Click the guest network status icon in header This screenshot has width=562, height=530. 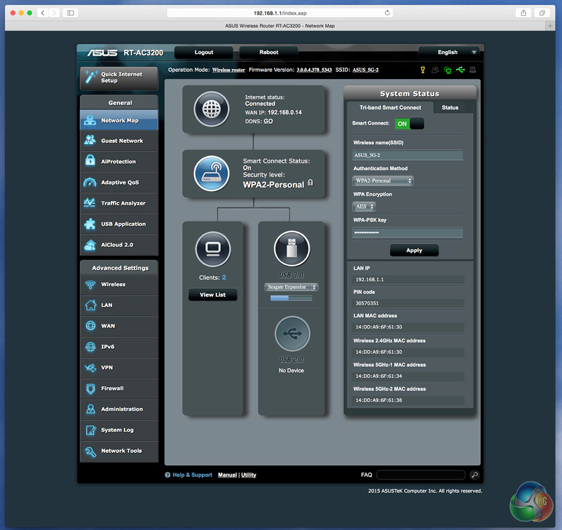click(435, 70)
